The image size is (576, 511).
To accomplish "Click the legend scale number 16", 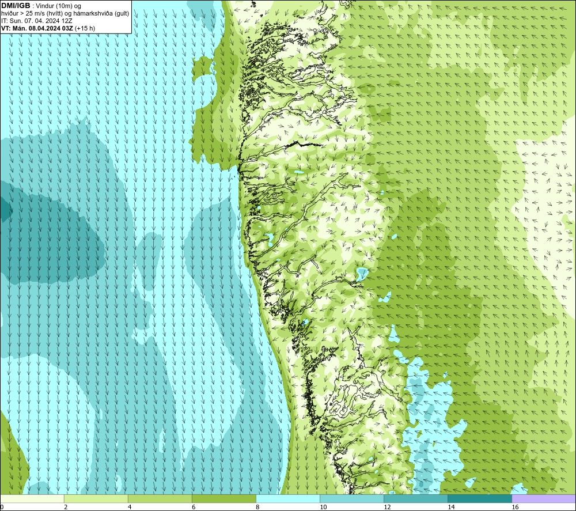I will point(514,508).
